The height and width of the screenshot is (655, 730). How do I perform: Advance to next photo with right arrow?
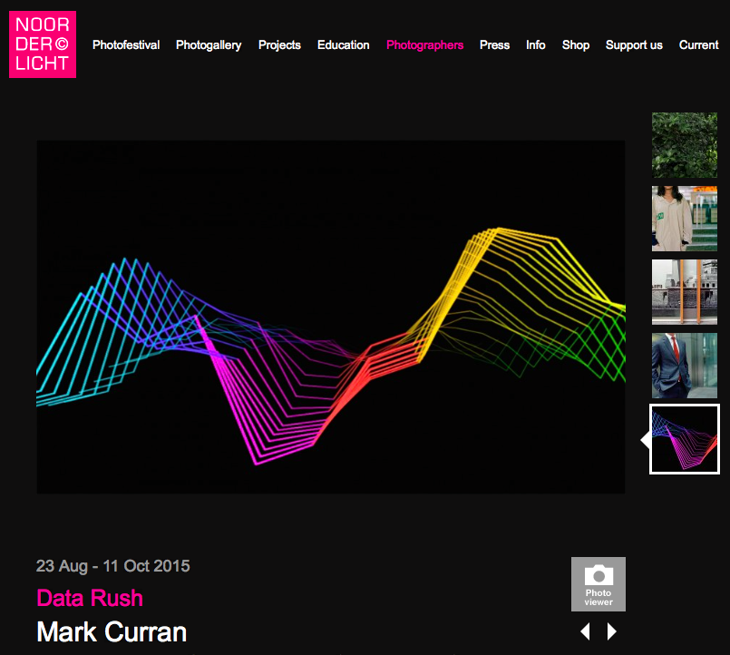[612, 631]
